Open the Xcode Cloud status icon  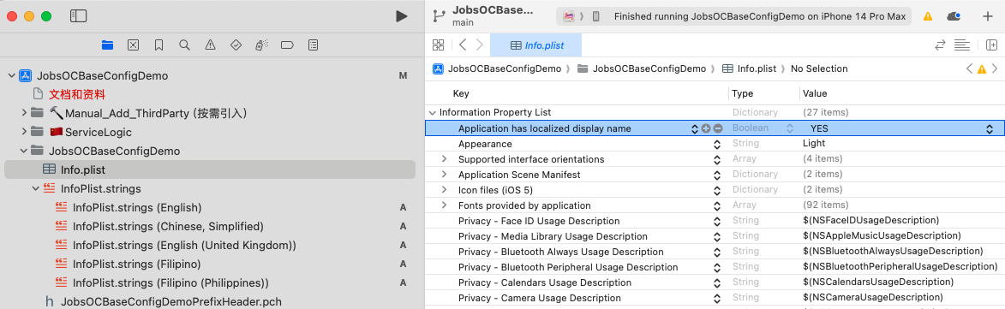tap(954, 16)
